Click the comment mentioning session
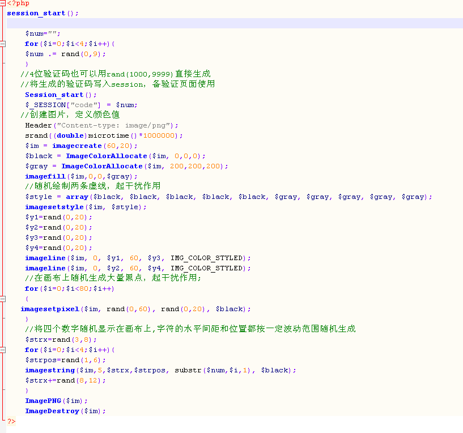463x433 pixels. tap(117, 84)
